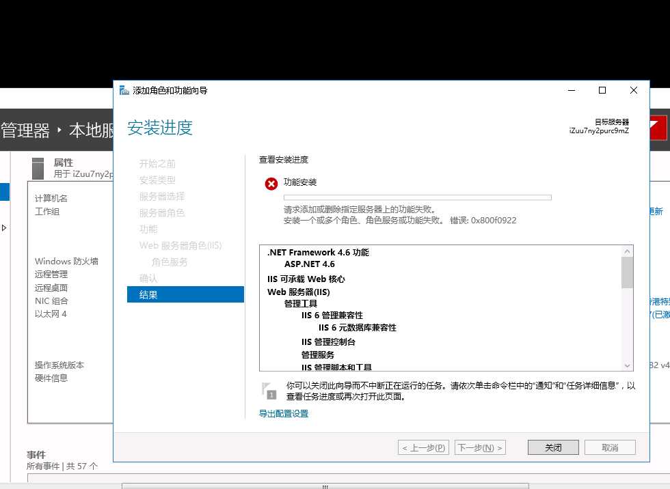Click the 上一步(P) button

click(x=423, y=447)
